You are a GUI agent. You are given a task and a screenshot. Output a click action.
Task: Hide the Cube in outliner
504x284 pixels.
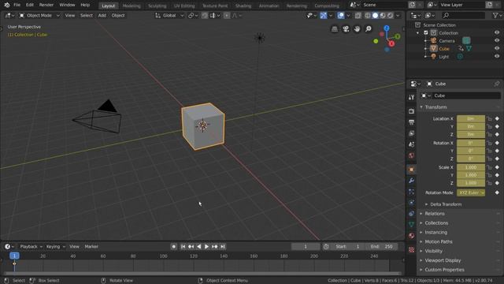497,48
